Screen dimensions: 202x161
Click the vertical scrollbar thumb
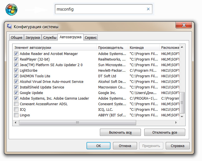pos(182,103)
